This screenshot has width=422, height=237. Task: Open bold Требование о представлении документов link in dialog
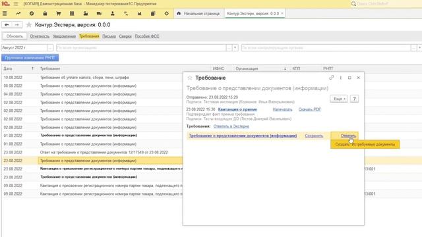tap(243, 136)
